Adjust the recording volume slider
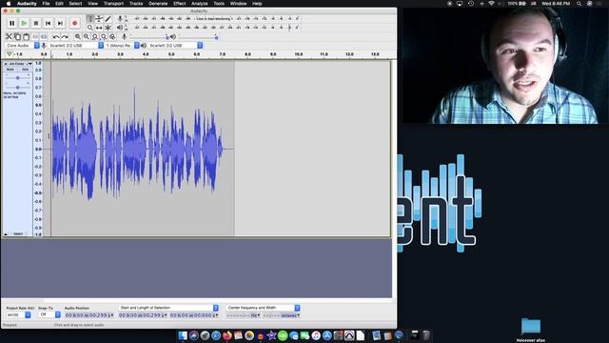 click(149, 36)
